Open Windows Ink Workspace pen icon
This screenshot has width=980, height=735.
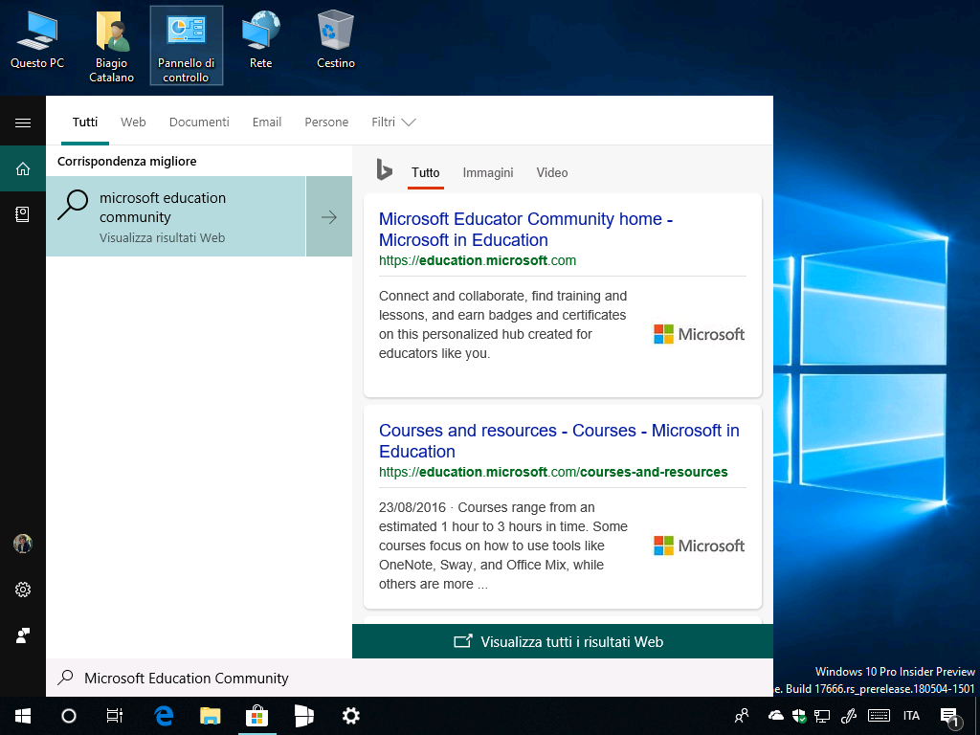849,716
